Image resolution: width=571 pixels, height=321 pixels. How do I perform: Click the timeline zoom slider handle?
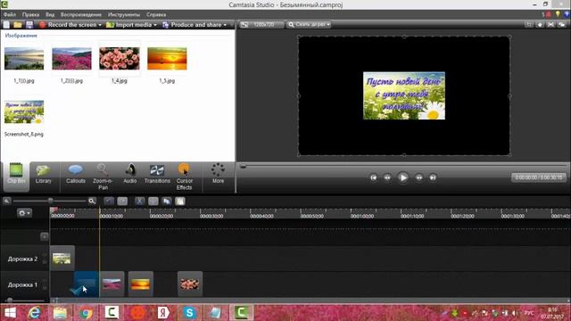click(x=51, y=201)
